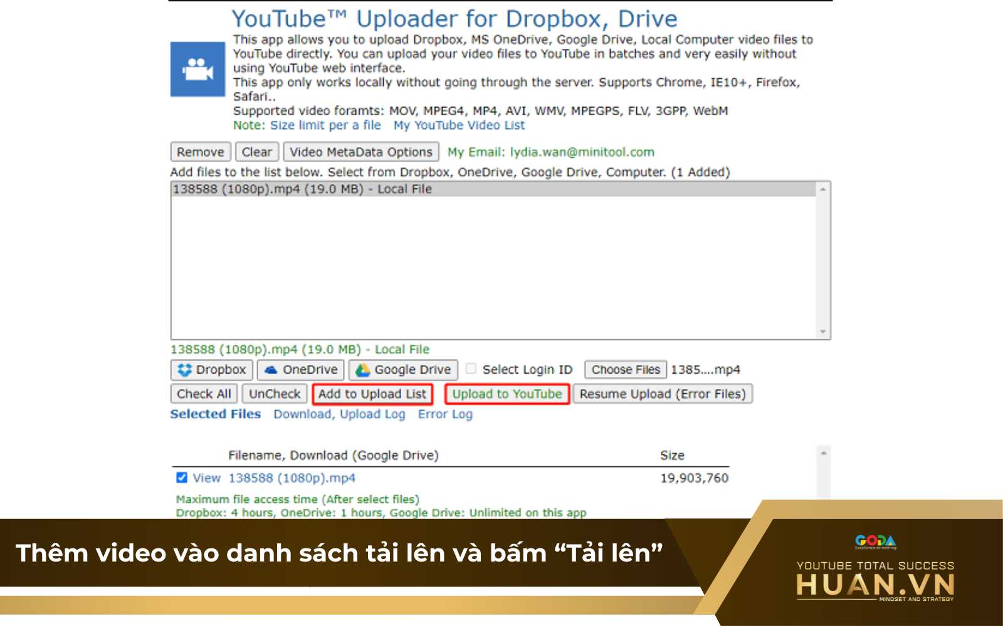
Task: Click the Size column header
Action: tap(672, 455)
